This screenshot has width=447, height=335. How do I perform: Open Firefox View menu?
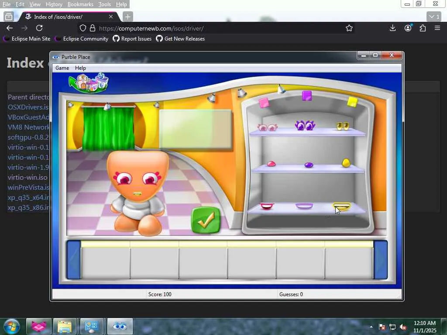(35, 4)
